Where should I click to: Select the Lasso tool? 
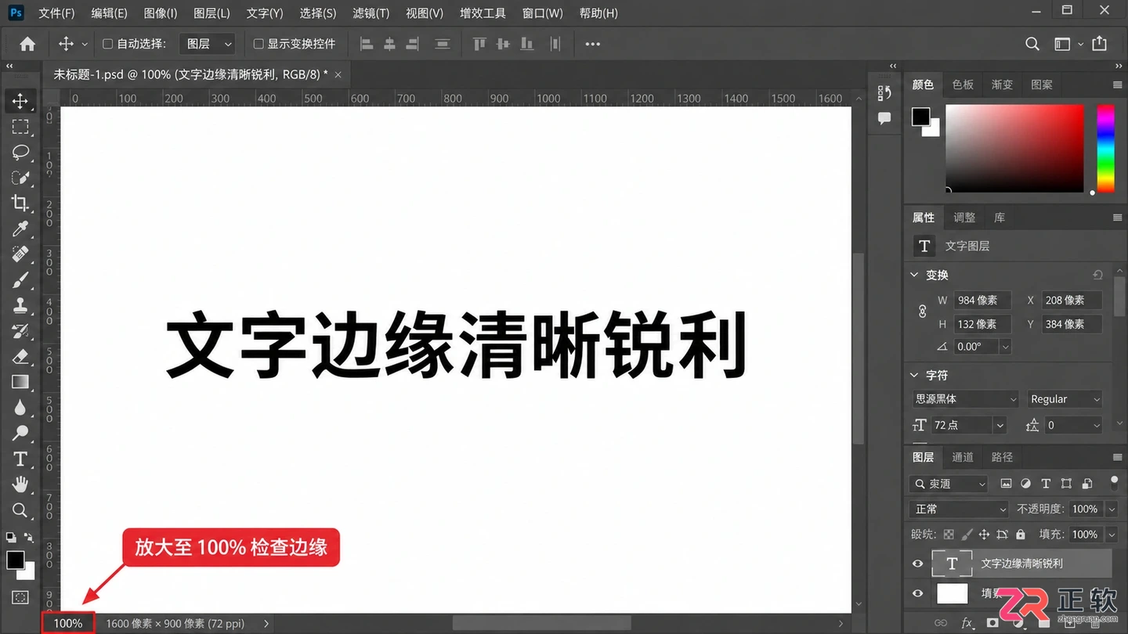[x=20, y=152]
